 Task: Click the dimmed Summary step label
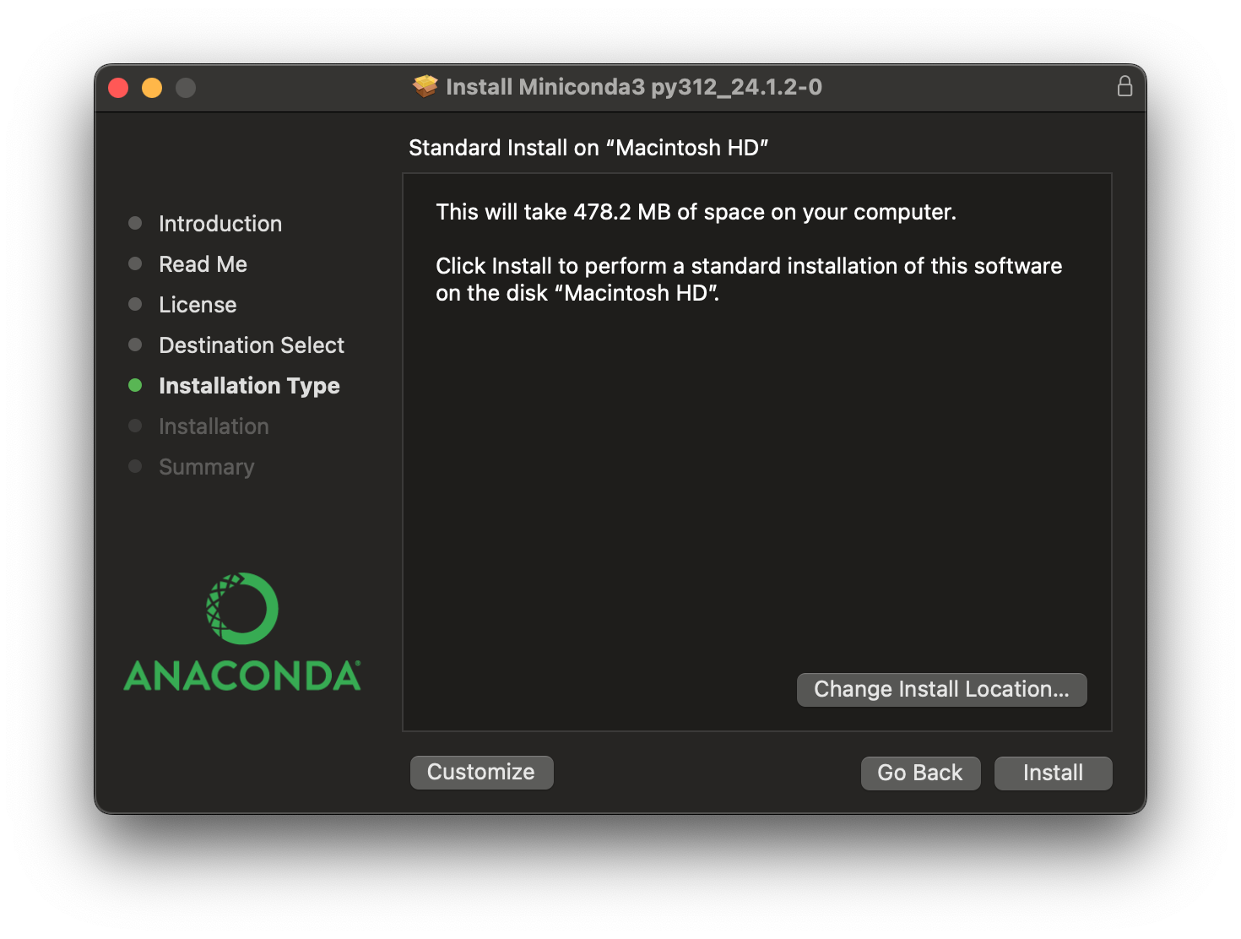click(206, 467)
